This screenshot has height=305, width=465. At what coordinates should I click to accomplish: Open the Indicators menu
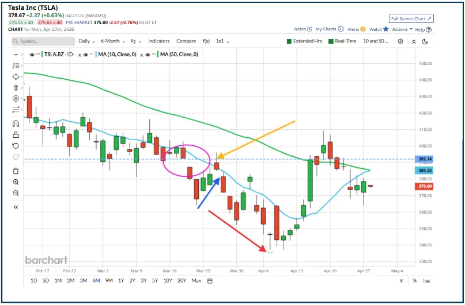pyautogui.click(x=159, y=41)
